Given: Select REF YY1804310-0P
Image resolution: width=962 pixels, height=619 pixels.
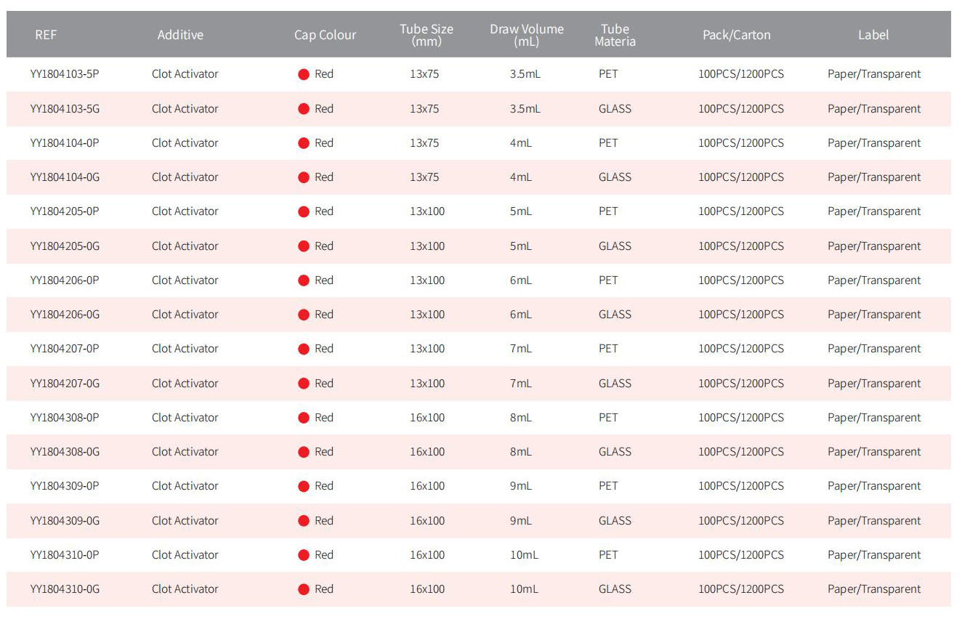Looking at the screenshot, I should 65,555.
